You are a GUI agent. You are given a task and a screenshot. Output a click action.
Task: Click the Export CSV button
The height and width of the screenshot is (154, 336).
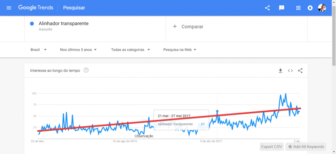click(272, 147)
